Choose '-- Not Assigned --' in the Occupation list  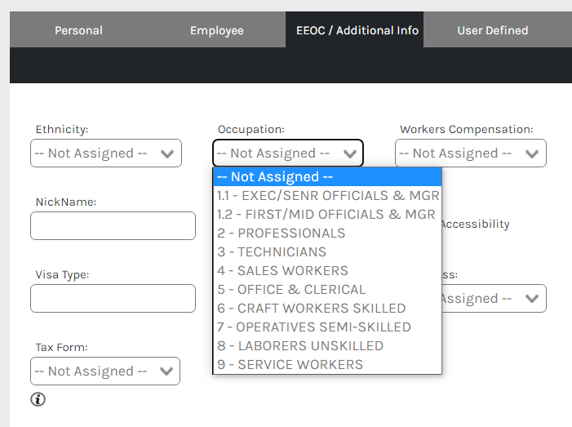click(x=327, y=177)
